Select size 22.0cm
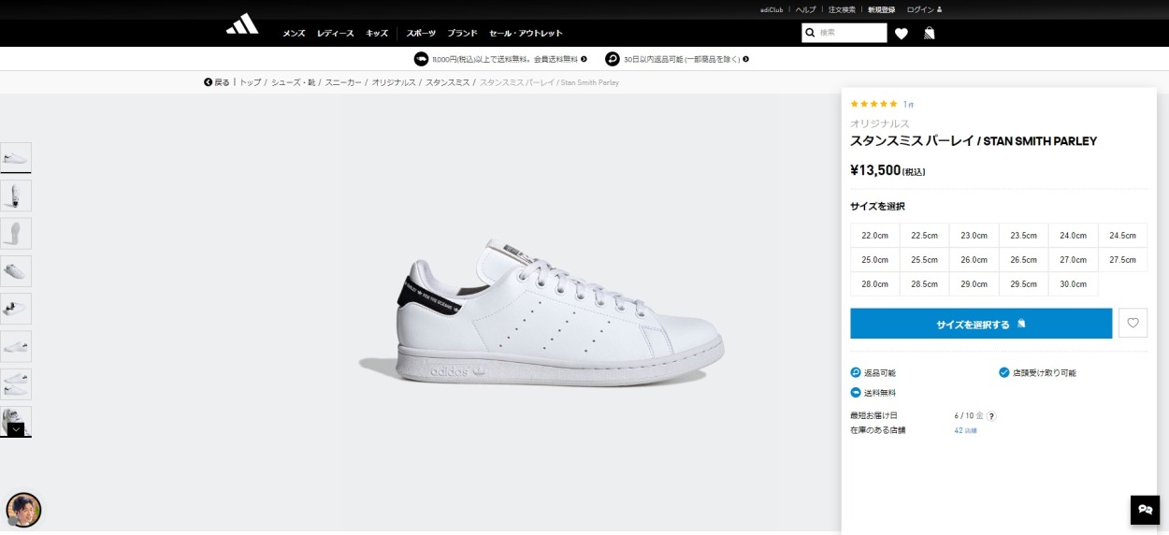 tap(875, 236)
